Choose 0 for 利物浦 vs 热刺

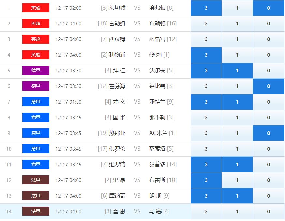pos(268,55)
